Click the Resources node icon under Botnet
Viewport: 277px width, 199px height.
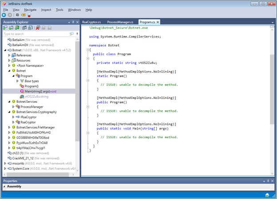(x=13, y=60)
